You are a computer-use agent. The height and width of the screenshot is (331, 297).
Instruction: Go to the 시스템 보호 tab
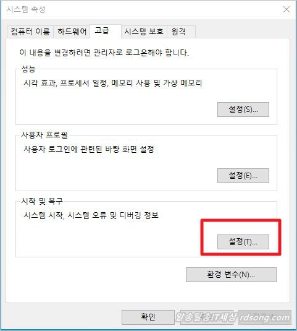[x=144, y=32]
